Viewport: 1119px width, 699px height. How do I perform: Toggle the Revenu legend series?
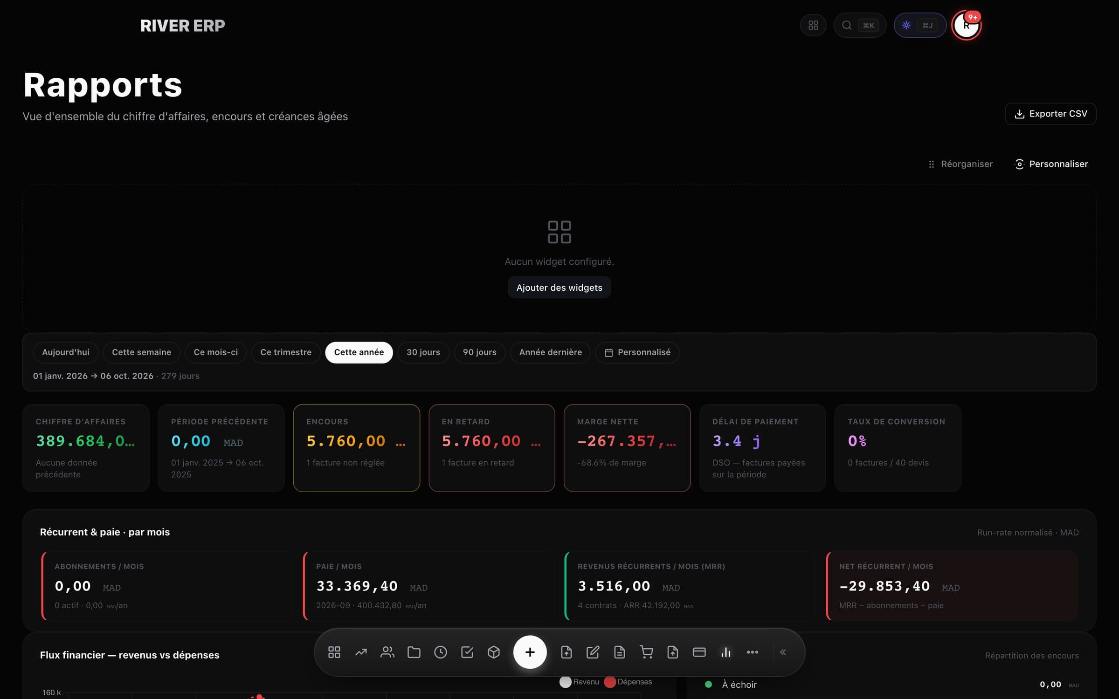pos(580,682)
